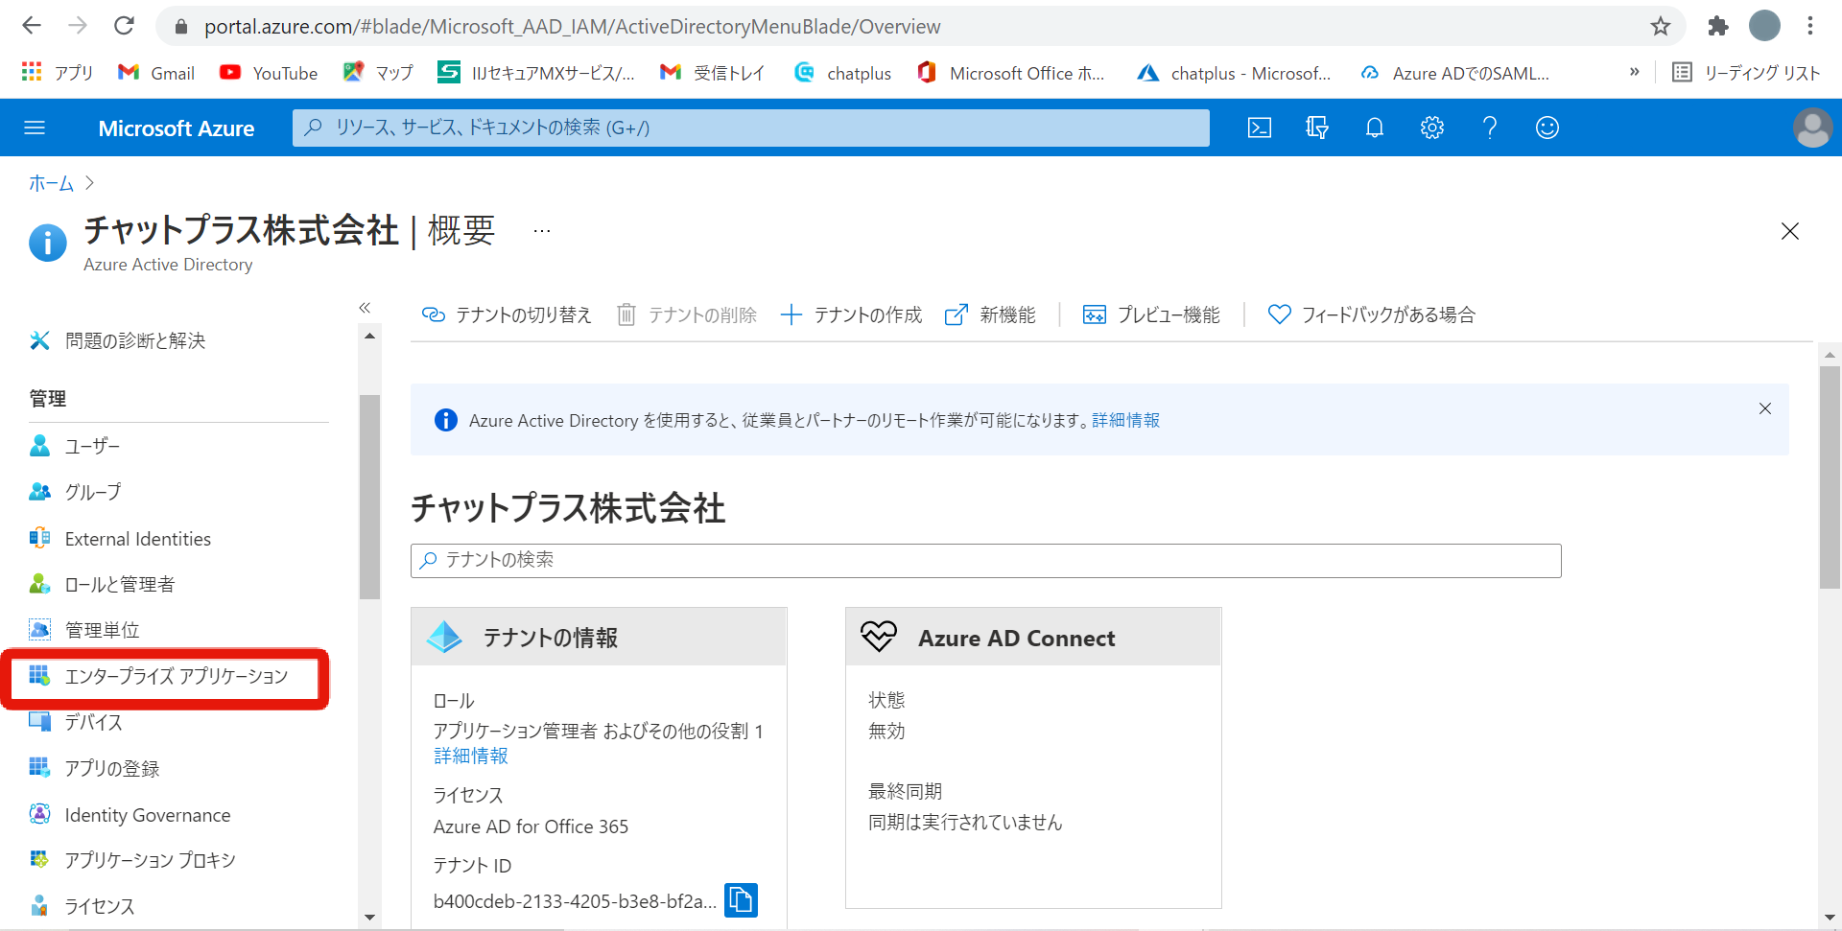
Task: Open 管理単位 in the sidebar
Action: [x=84, y=630]
